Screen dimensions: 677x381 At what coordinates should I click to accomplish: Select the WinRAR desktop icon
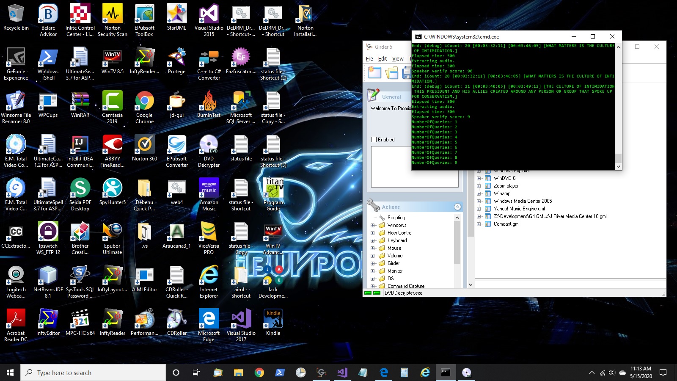[80, 105]
